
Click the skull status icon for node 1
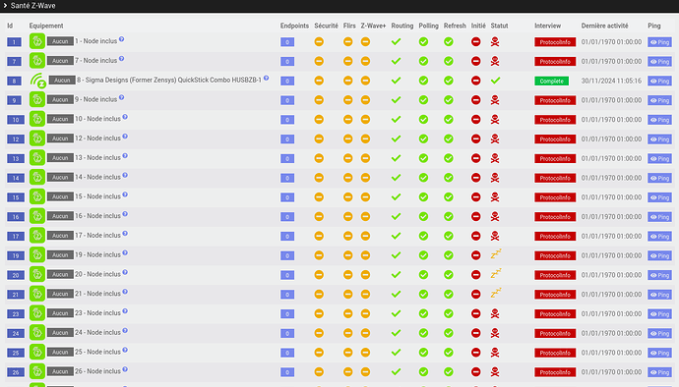[495, 42]
